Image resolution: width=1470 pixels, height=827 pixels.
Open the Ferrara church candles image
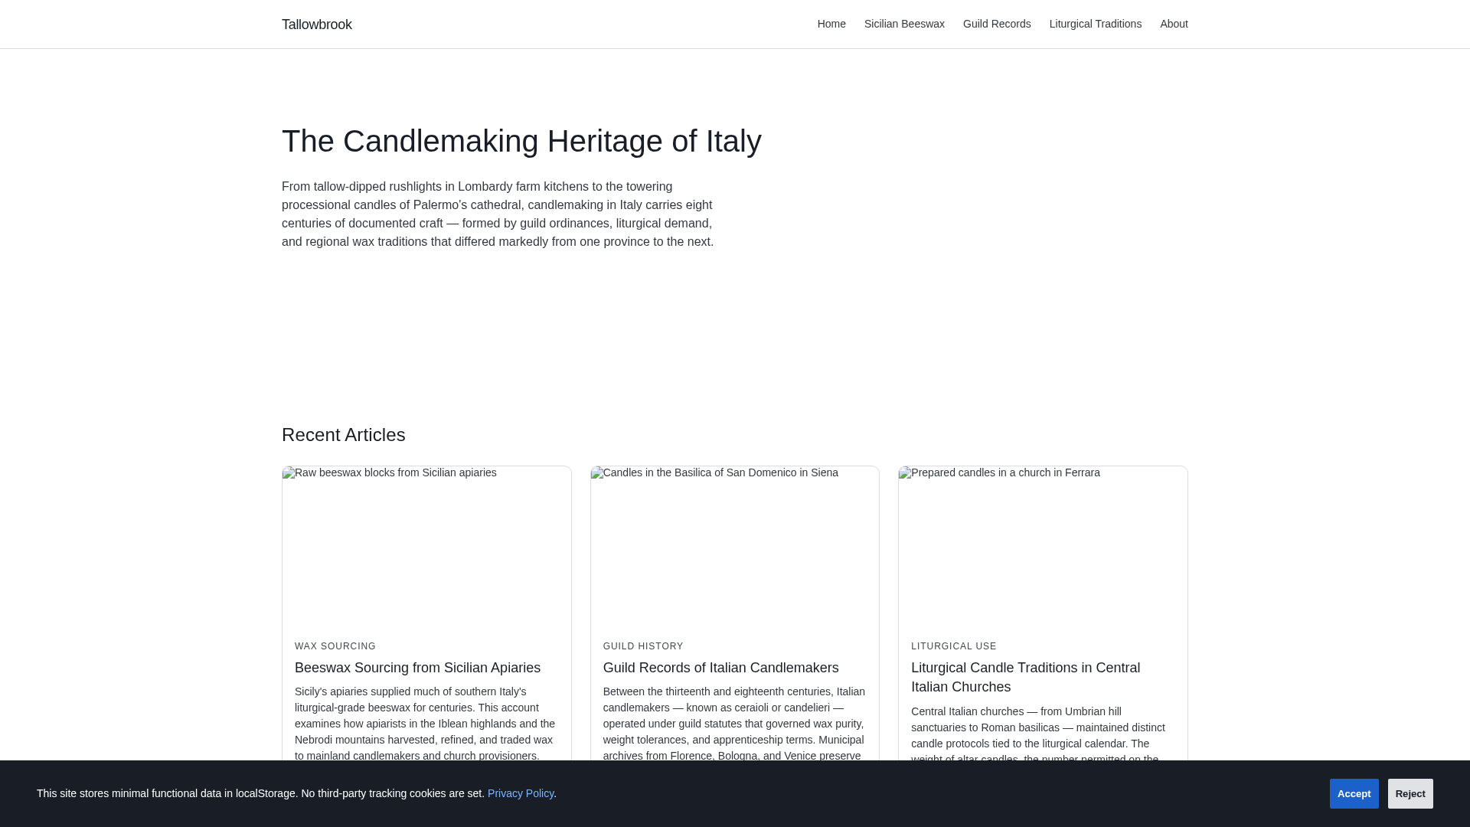coord(1043,547)
